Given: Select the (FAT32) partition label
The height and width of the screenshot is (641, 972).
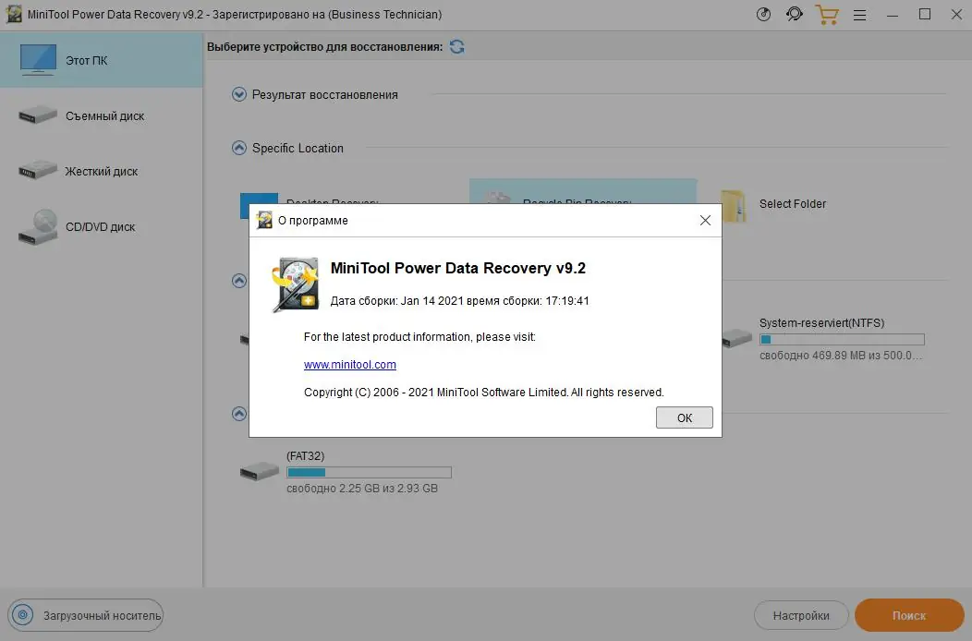Looking at the screenshot, I should coord(305,455).
